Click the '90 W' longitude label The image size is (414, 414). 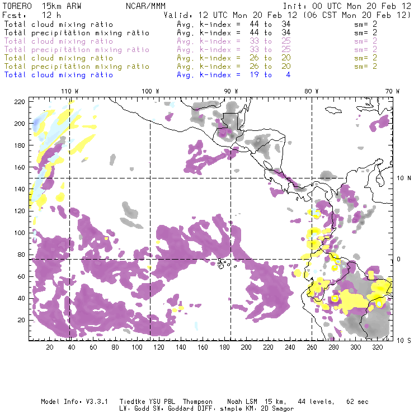[231, 91]
